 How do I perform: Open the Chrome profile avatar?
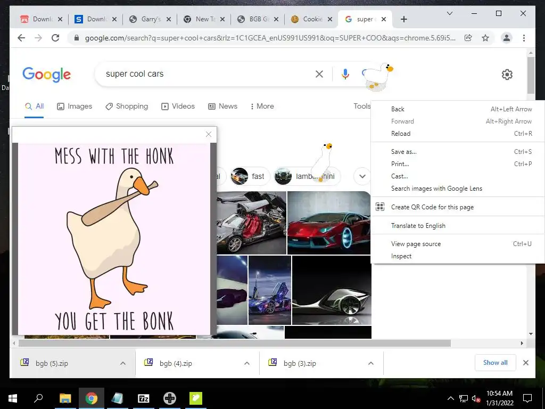click(x=507, y=38)
